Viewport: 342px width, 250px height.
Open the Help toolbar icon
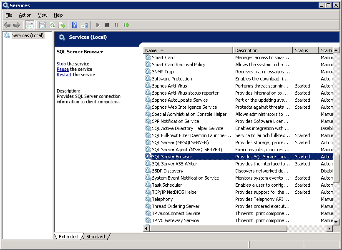74,25
